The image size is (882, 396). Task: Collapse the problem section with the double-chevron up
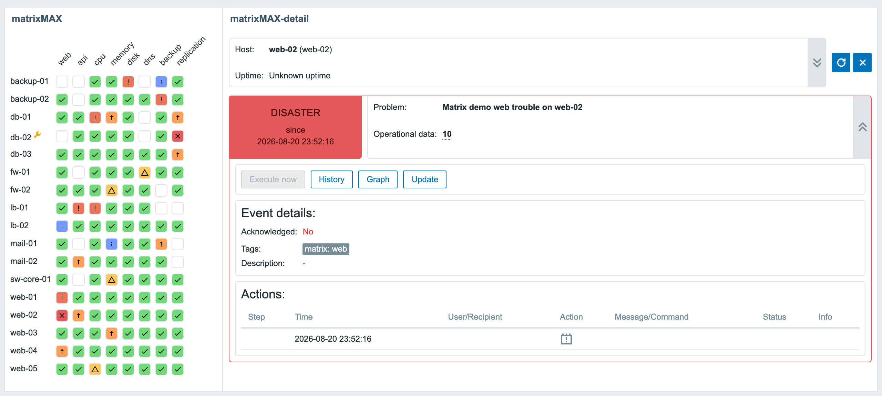(862, 127)
